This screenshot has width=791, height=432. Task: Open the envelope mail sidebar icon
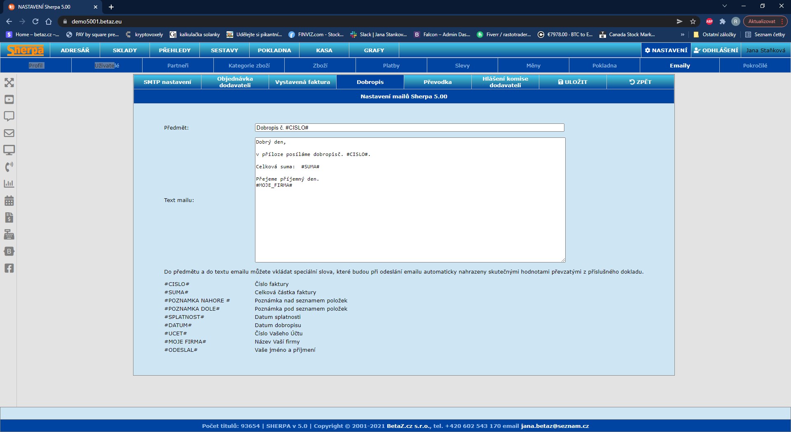9,133
